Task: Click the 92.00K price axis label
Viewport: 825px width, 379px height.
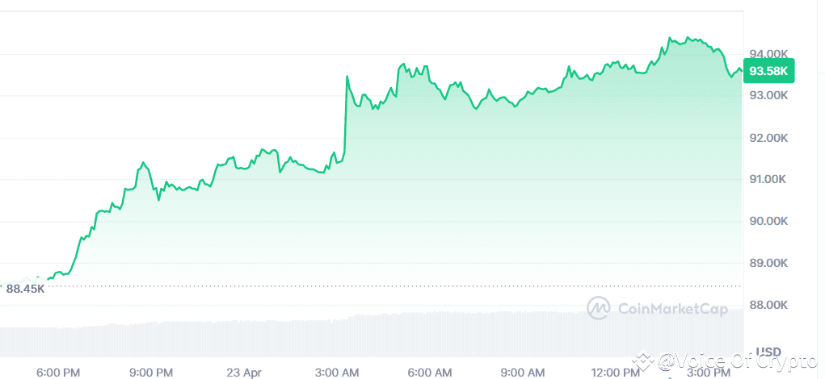Action: pyautogui.click(x=768, y=138)
